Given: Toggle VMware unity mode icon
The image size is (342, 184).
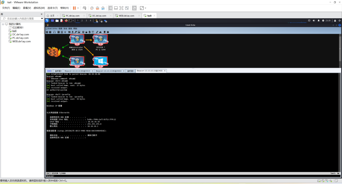Looking at the screenshot, I should point(127,8).
